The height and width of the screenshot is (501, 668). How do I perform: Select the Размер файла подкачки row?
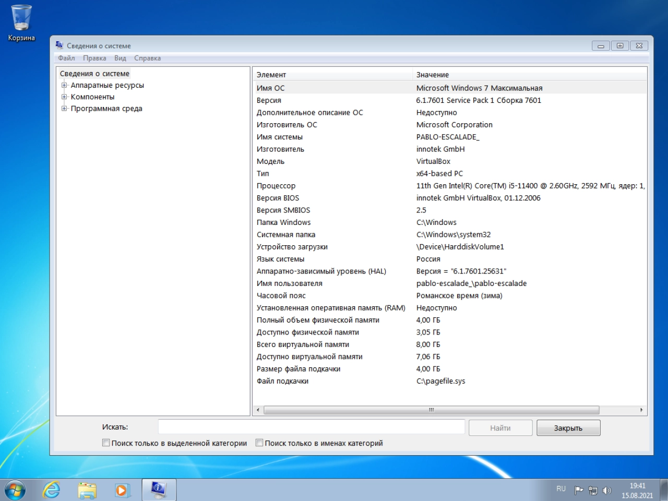coord(450,369)
